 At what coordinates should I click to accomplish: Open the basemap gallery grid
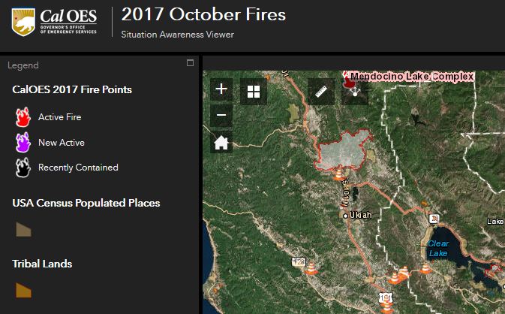click(x=254, y=92)
